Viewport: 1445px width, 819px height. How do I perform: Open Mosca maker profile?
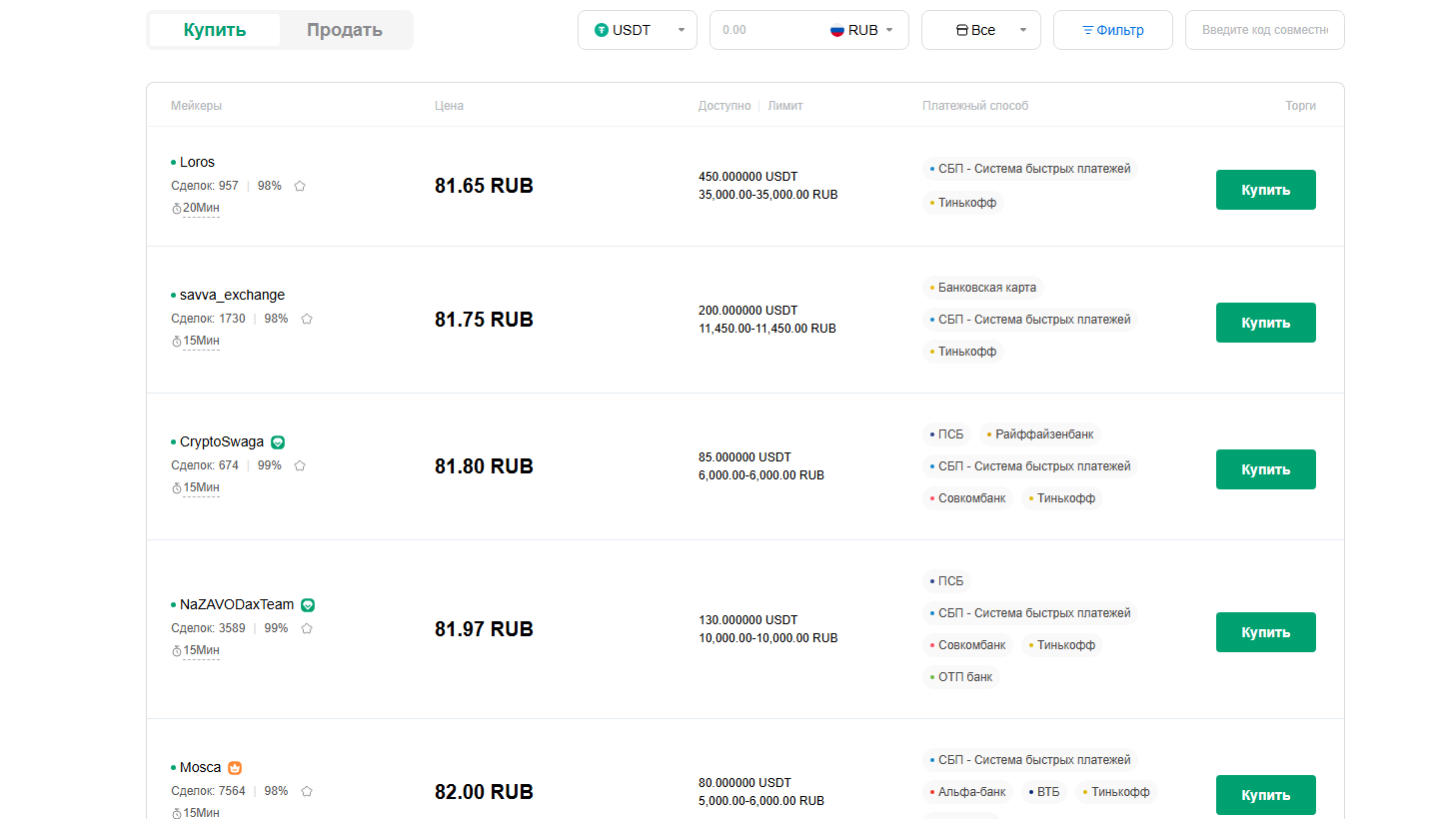click(200, 767)
